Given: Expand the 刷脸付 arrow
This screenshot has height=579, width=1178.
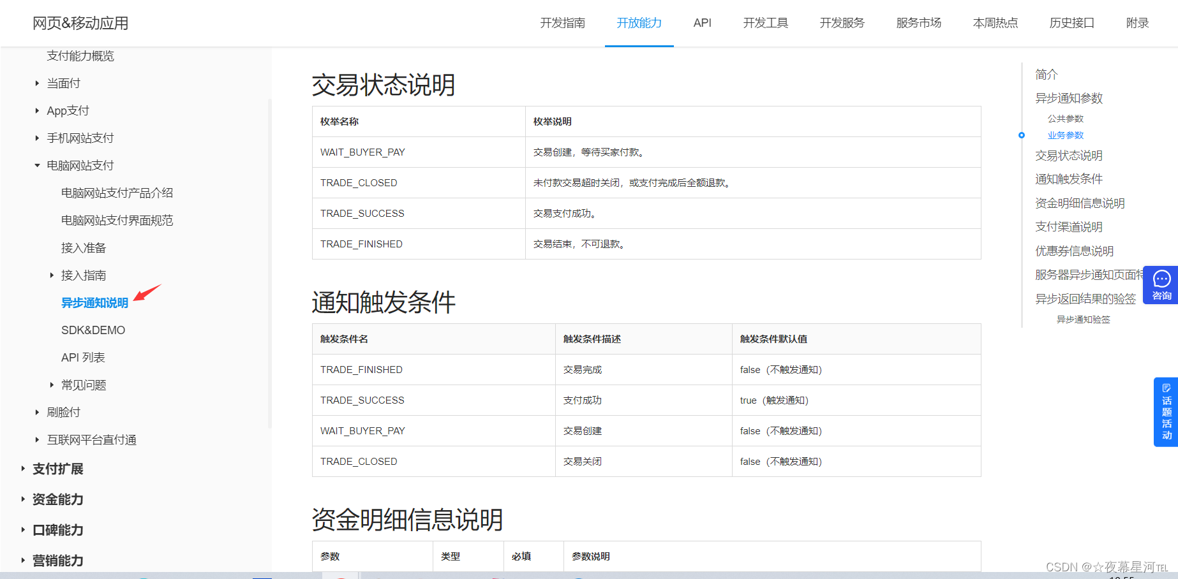Looking at the screenshot, I should point(37,413).
